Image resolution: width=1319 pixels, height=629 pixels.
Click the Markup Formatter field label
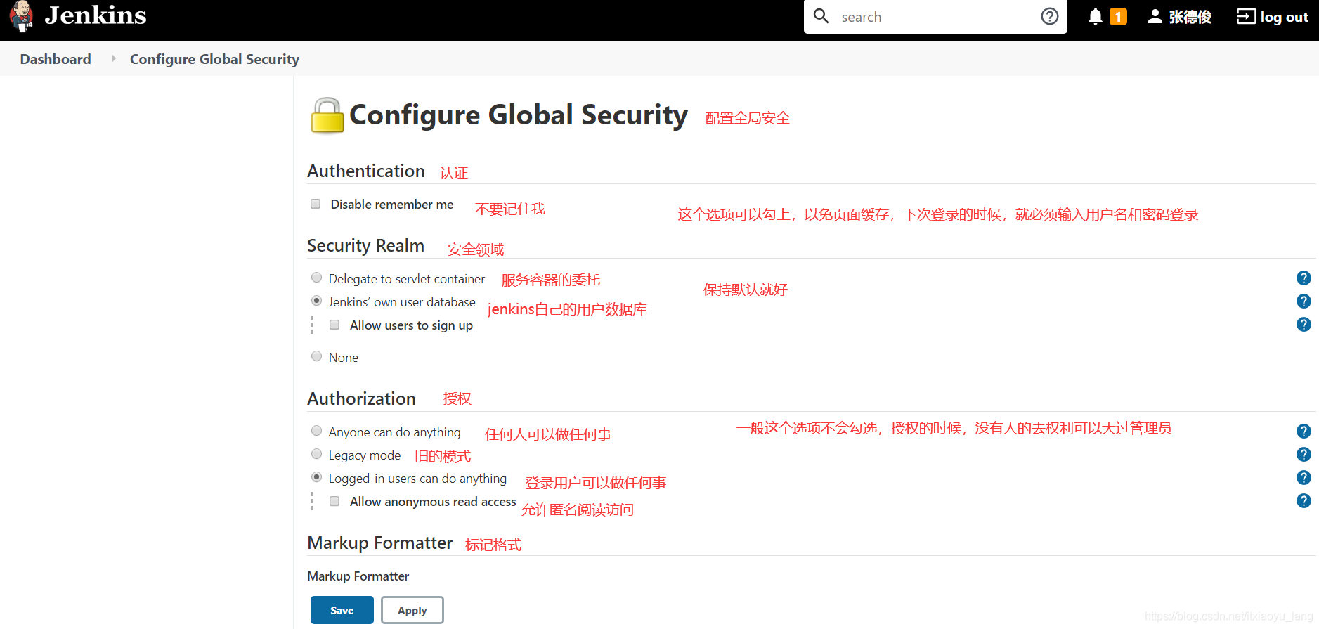(358, 576)
